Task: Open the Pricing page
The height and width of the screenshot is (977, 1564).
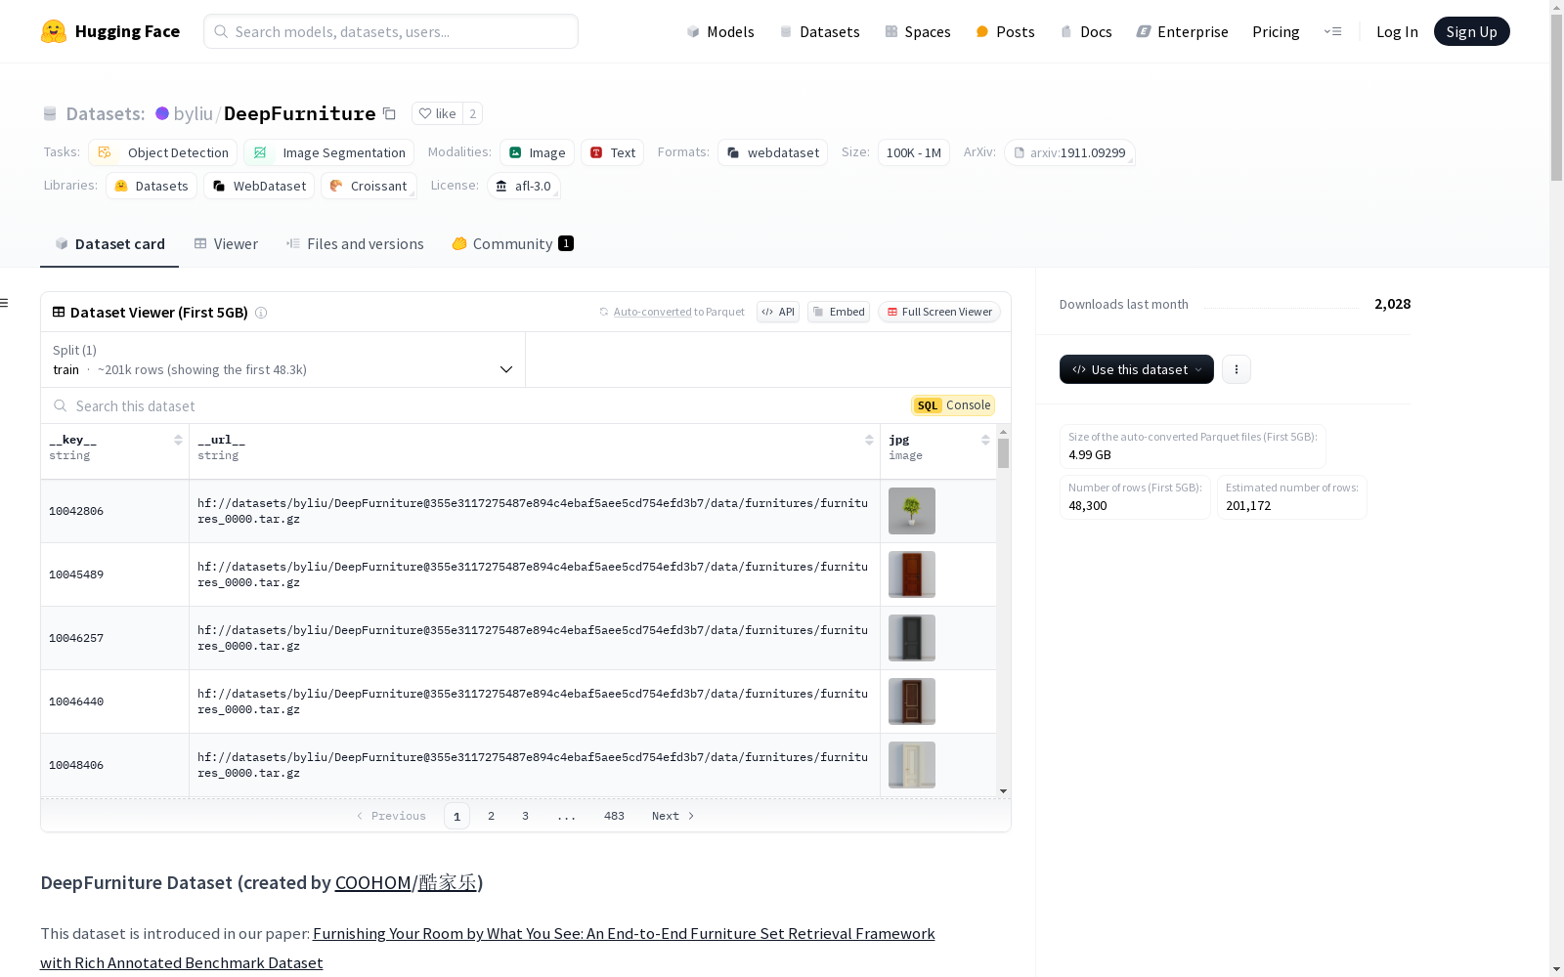Action: click(1276, 31)
